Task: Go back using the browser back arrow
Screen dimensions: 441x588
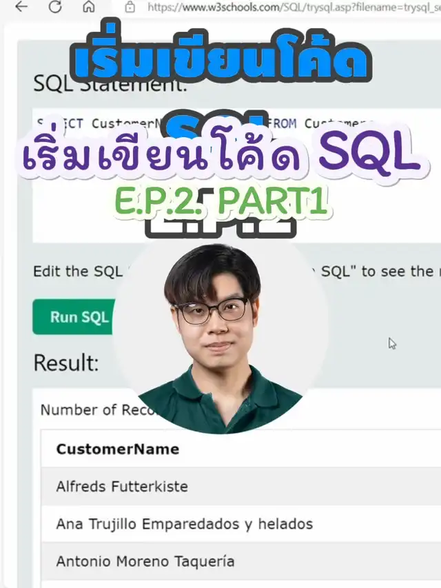Action: [21, 6]
